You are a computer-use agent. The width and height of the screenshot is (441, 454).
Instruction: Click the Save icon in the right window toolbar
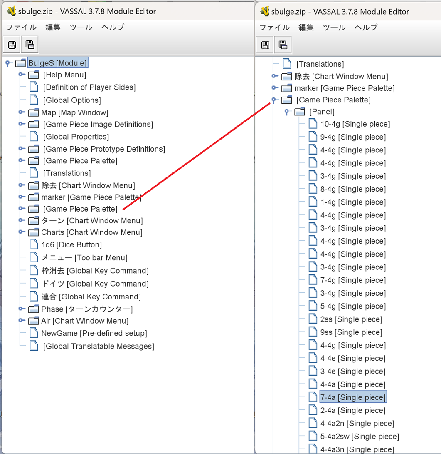(265, 45)
